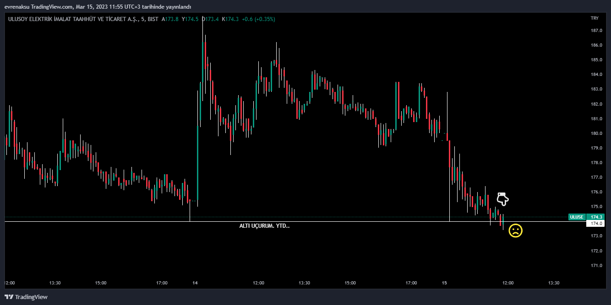Select the yellow sad face emoji

[x=515, y=231]
